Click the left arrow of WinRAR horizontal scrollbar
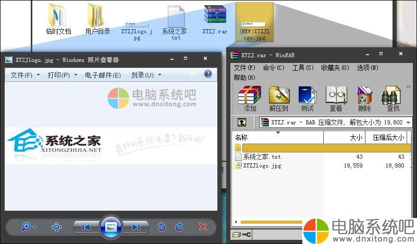417x244 pixels. [x=236, y=222]
